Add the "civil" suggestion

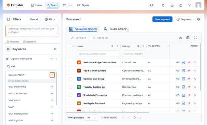pyautogui.click(x=52, y=107)
